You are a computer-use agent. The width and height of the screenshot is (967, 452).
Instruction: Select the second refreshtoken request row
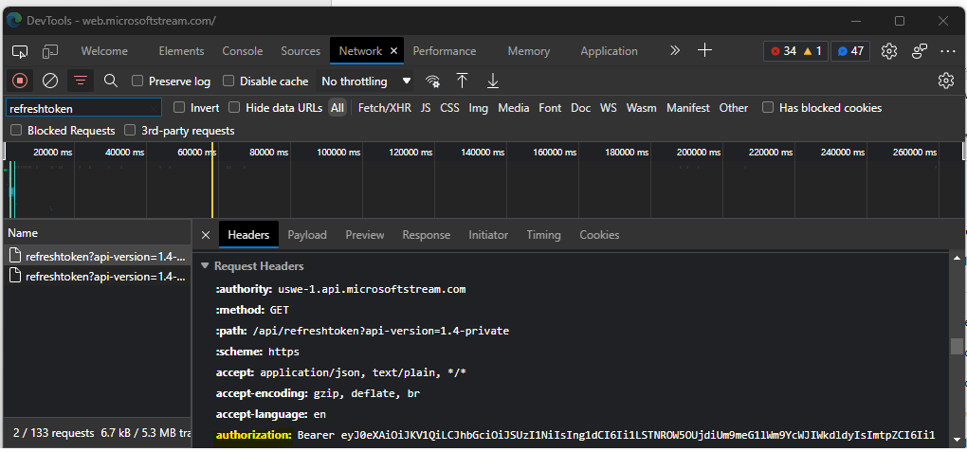tap(97, 277)
